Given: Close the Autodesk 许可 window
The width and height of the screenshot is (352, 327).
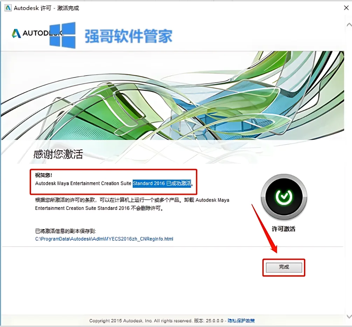Looking at the screenshot, I should click(x=346, y=8).
